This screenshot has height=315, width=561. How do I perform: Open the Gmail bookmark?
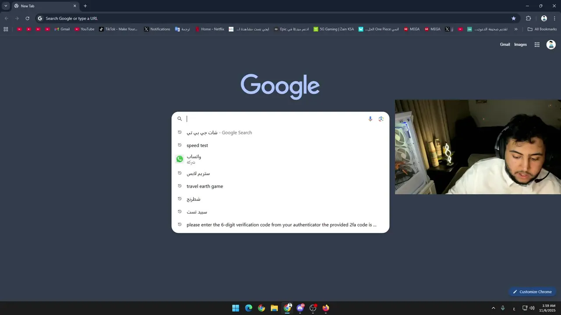coord(62,29)
